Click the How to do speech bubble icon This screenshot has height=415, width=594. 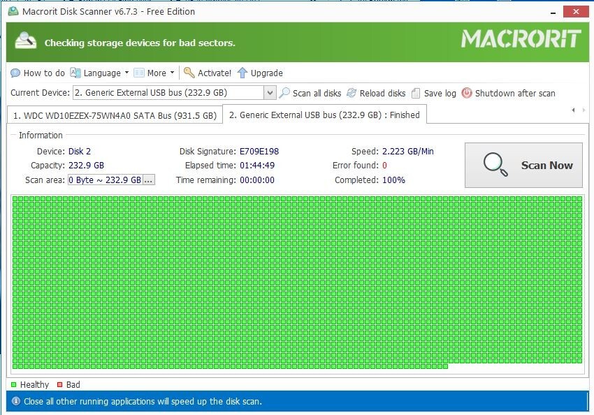pos(15,73)
